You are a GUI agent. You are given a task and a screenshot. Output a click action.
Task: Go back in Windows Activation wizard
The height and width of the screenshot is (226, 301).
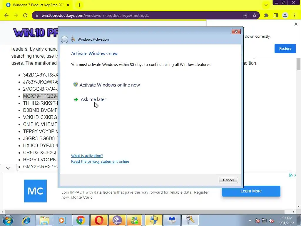click(x=64, y=39)
